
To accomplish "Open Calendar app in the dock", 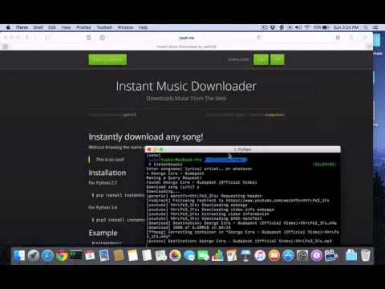I will [90, 255].
